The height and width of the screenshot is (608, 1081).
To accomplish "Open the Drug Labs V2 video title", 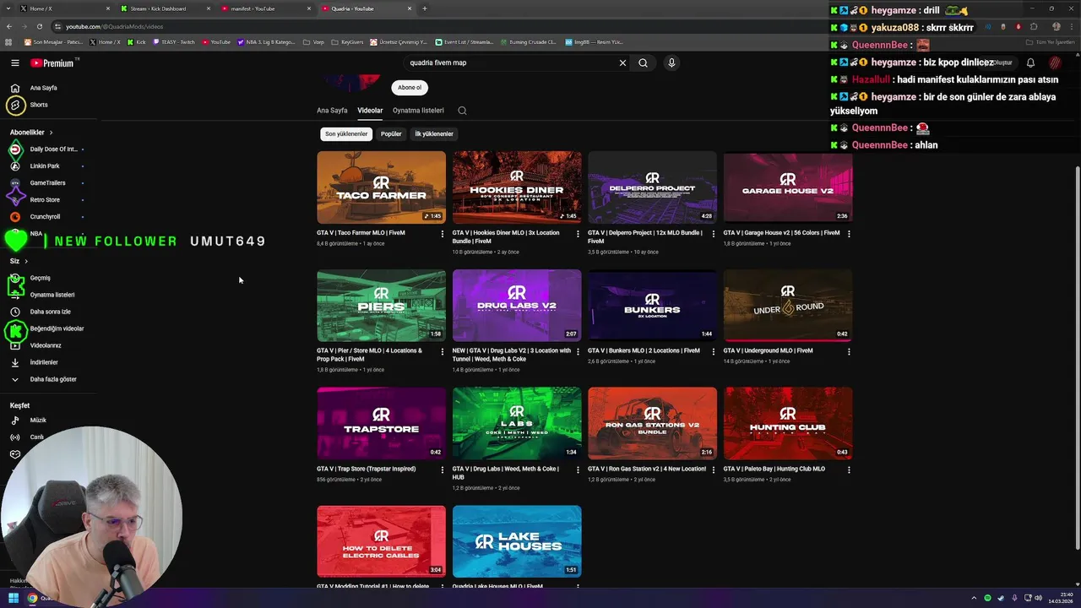I will tap(512, 355).
